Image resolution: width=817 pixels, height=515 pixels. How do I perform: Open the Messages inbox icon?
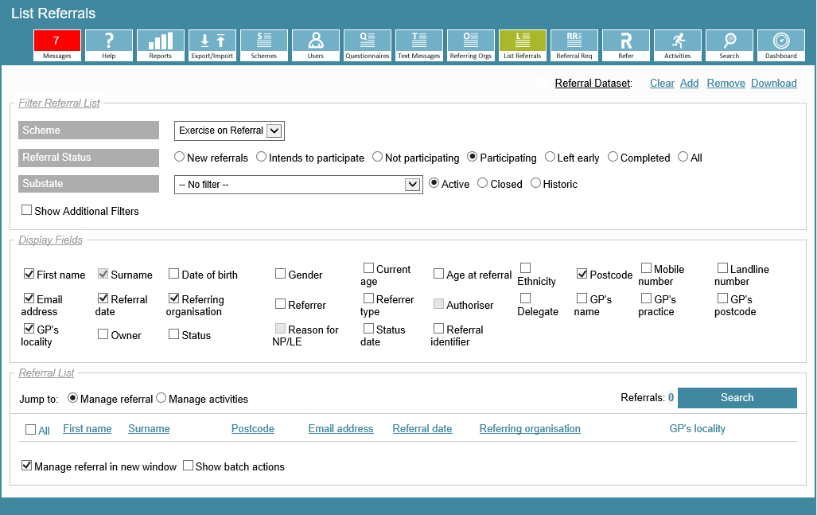(56, 45)
